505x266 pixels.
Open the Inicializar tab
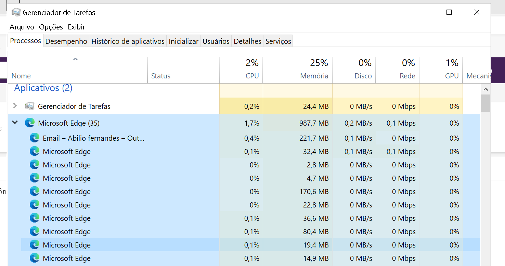coord(183,41)
